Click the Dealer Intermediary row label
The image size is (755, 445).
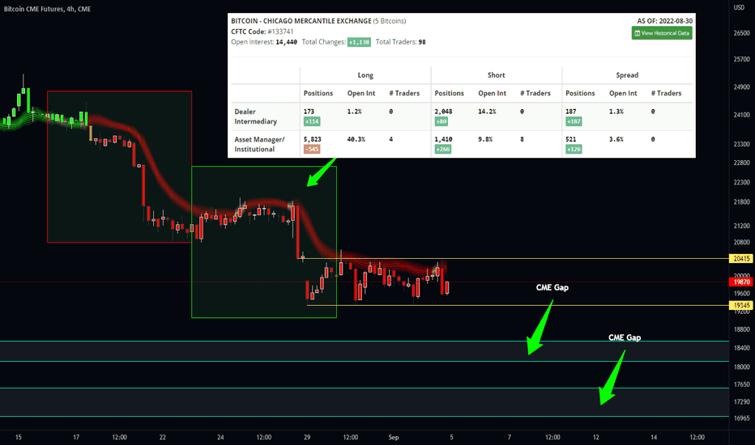click(255, 117)
